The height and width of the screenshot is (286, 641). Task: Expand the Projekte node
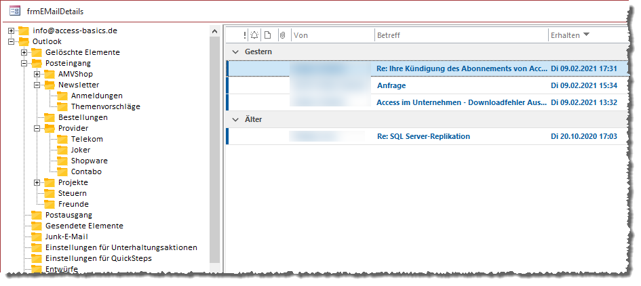click(x=37, y=182)
